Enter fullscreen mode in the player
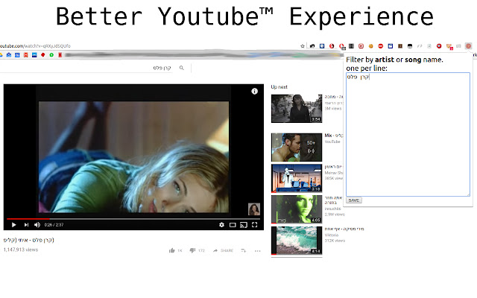 pos(255,225)
